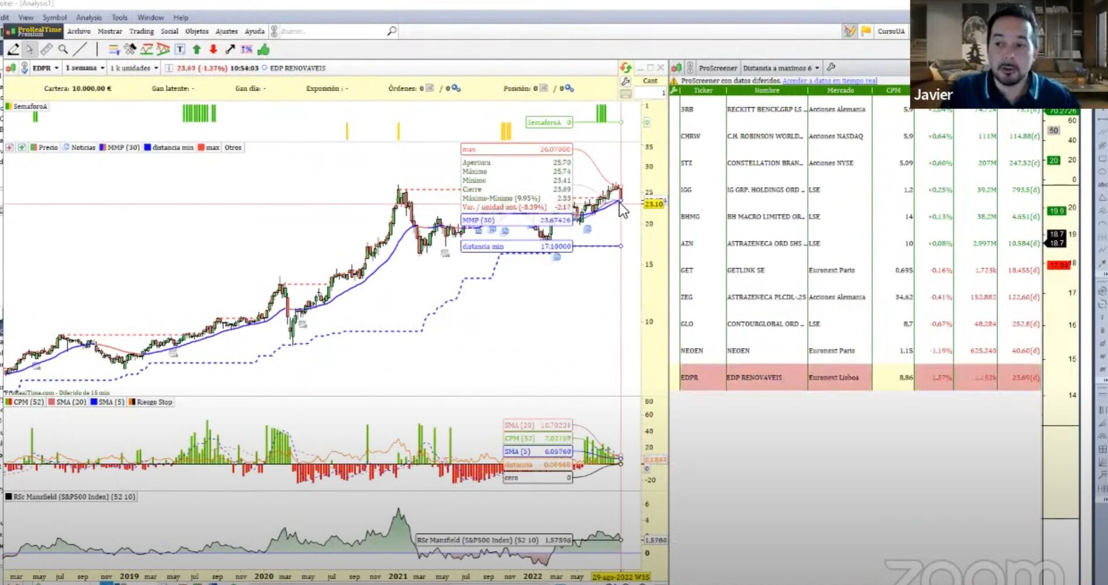
Task: Expand the 1 semana timeframe dropdown
Action: pos(85,68)
